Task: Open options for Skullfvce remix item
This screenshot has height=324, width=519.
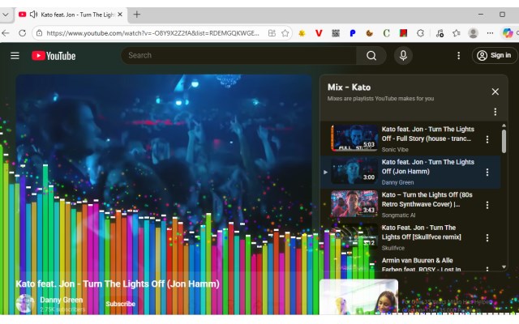Action: click(x=487, y=238)
